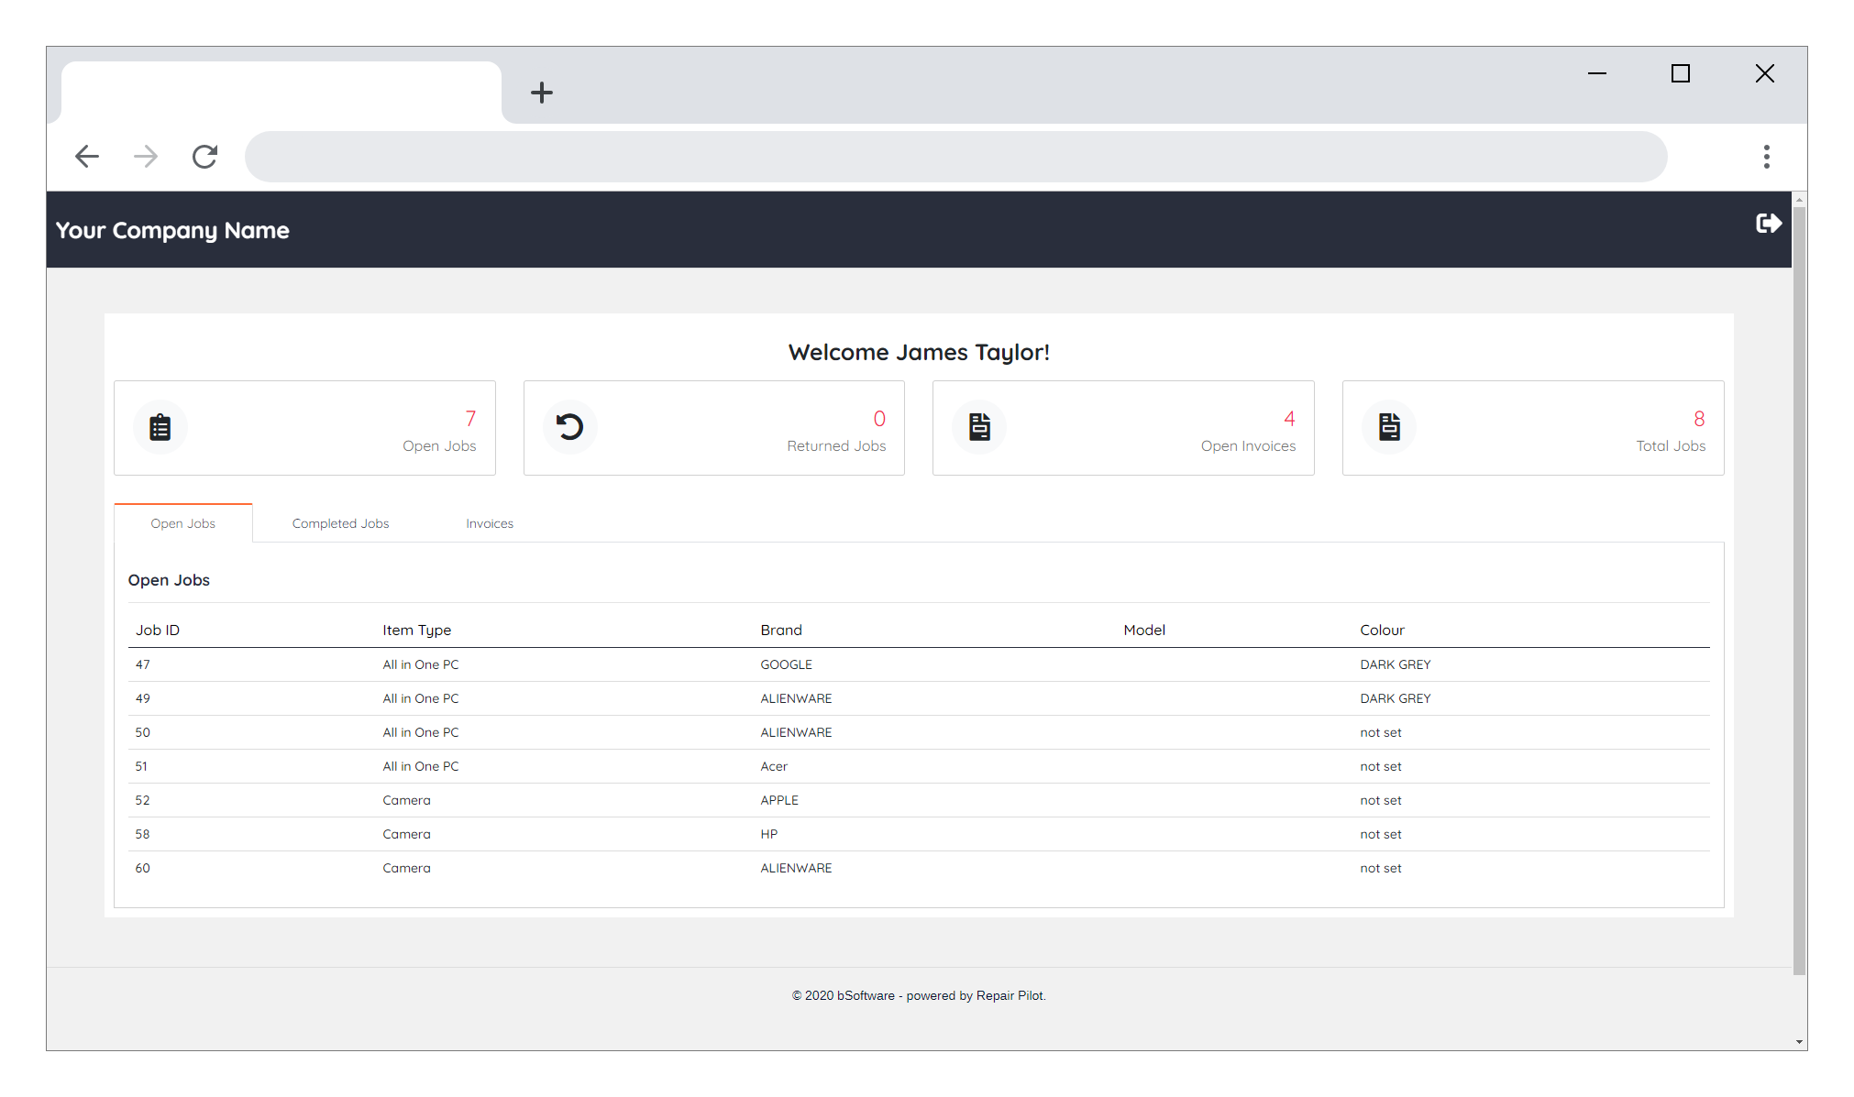Reload the page with the refresh icon

[x=204, y=157]
